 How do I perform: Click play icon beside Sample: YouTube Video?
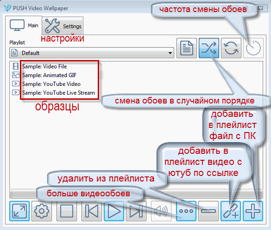16,84
